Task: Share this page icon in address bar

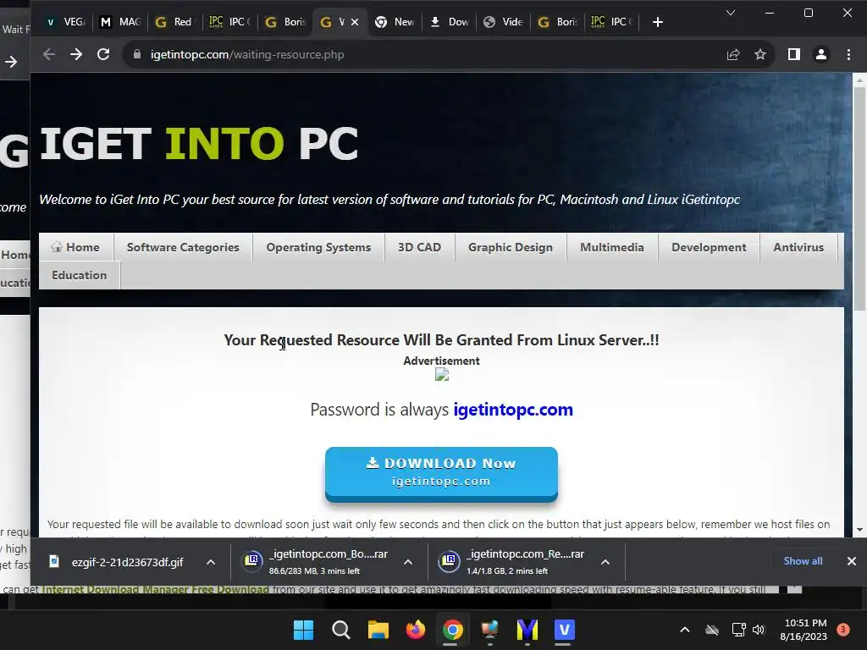Action: pyautogui.click(x=733, y=54)
